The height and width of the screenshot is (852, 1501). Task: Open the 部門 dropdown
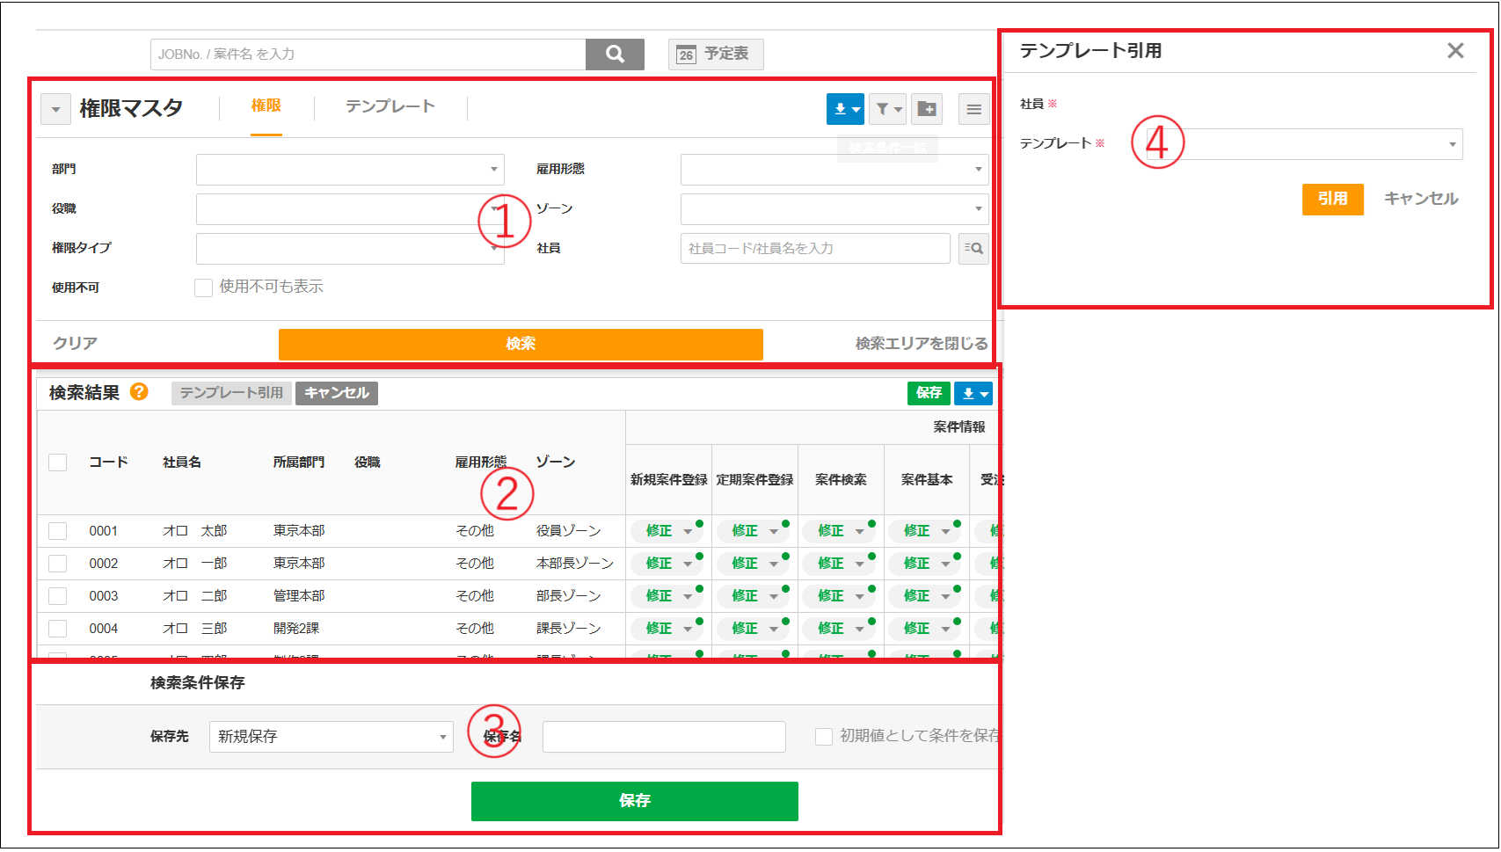point(349,169)
